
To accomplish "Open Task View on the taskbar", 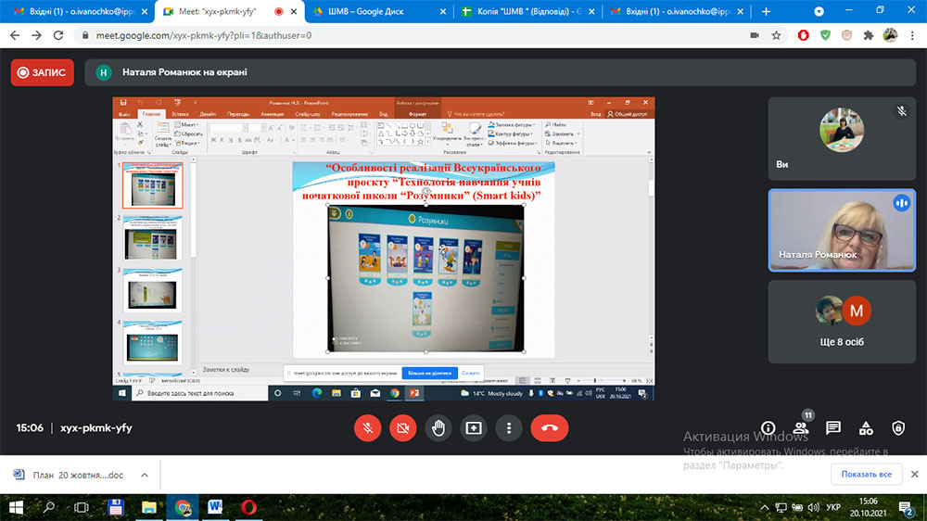I will coord(82,507).
